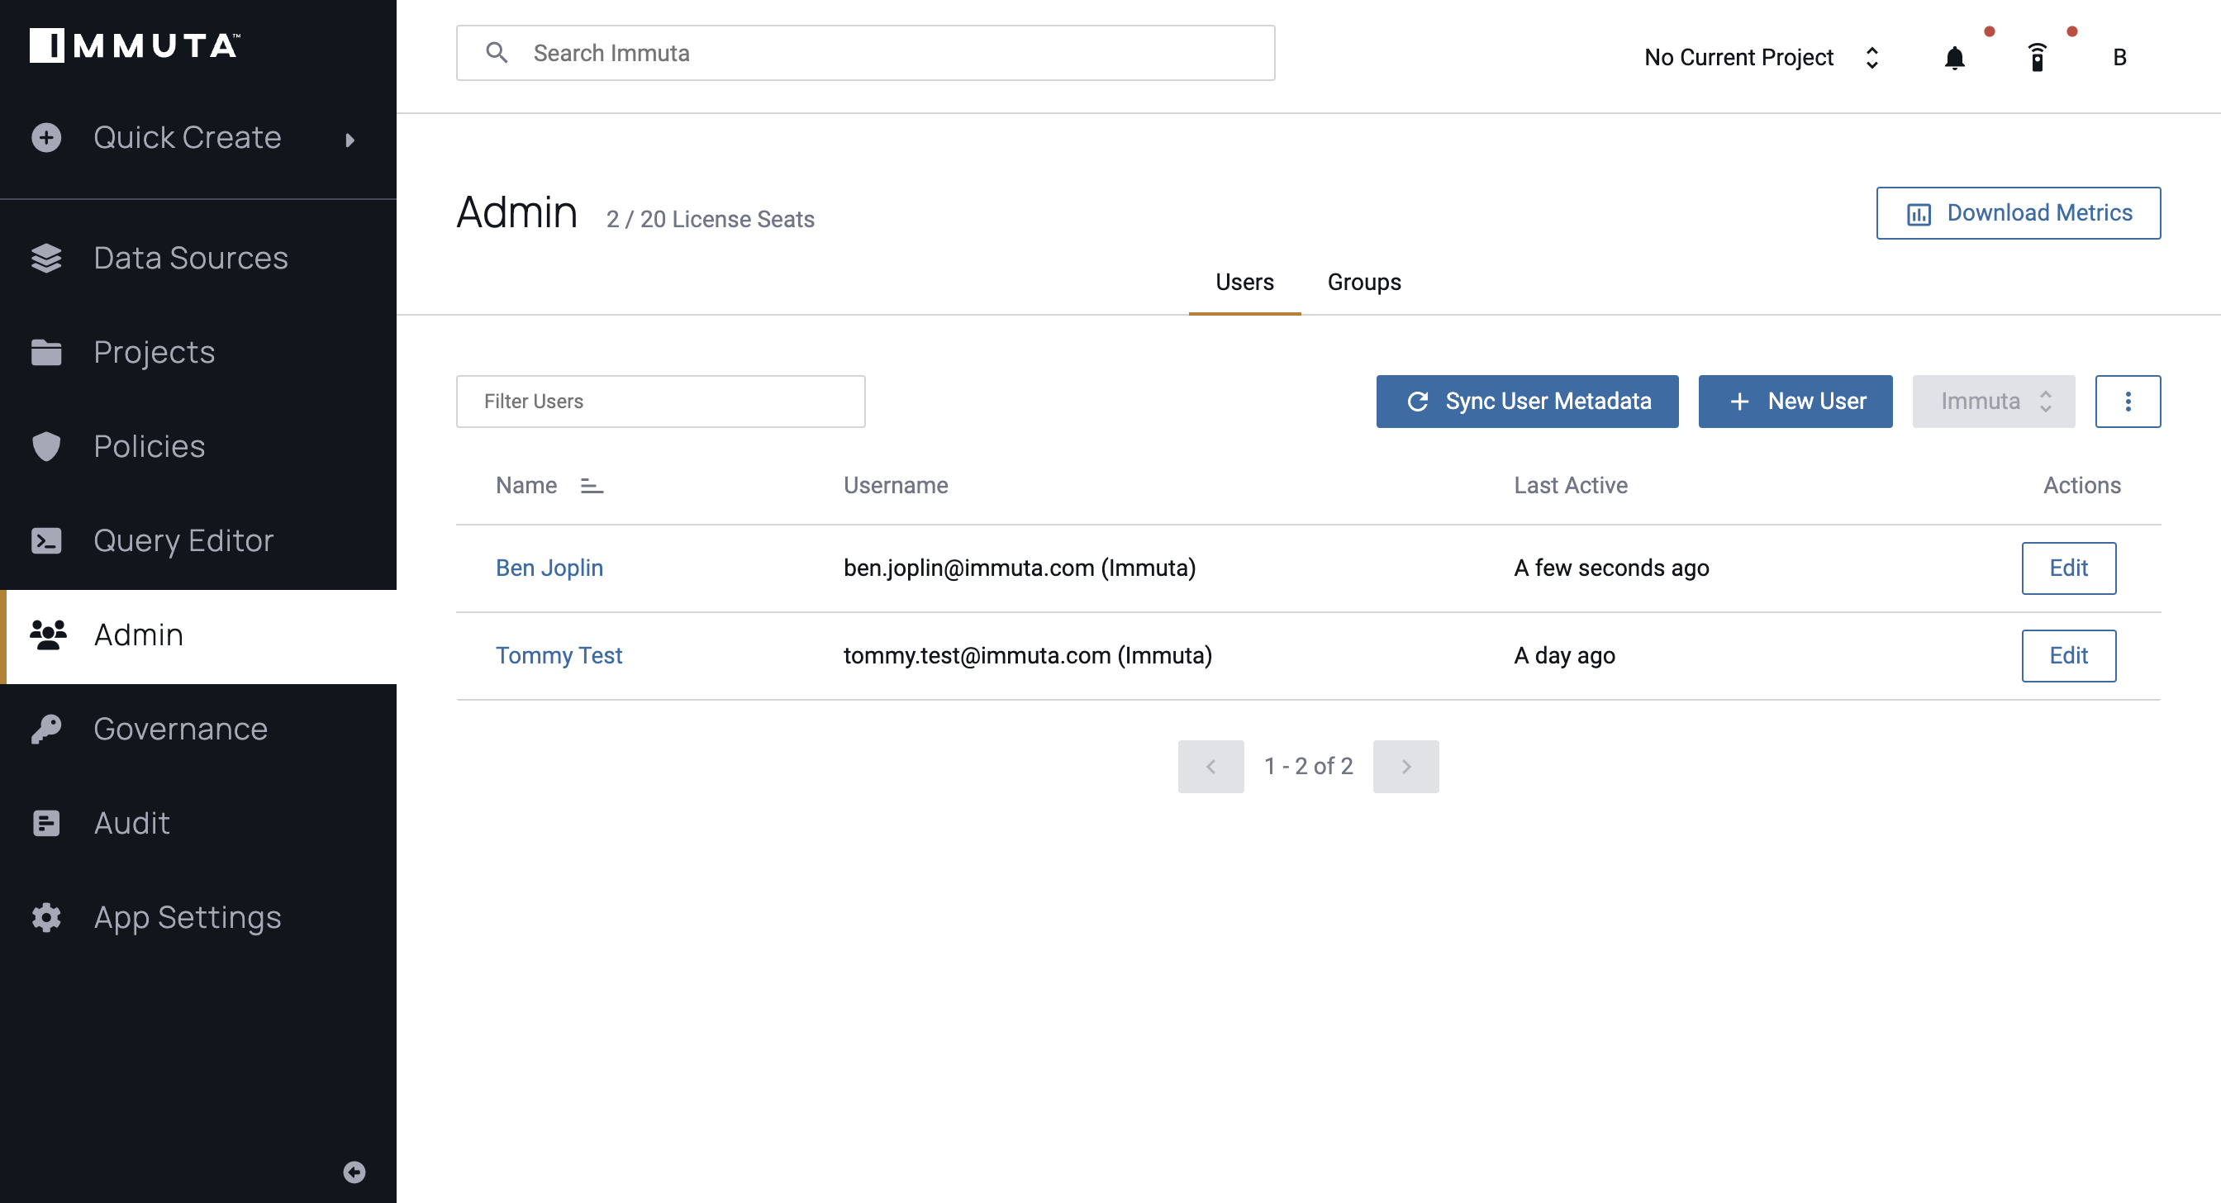Expand the Quick Create arrow
Viewport: 2221px width, 1203px height.
coord(350,140)
